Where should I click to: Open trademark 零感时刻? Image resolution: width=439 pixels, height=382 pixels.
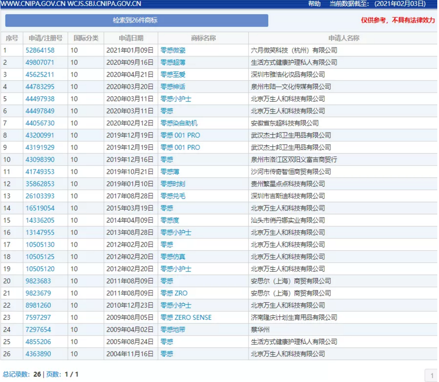(173, 184)
